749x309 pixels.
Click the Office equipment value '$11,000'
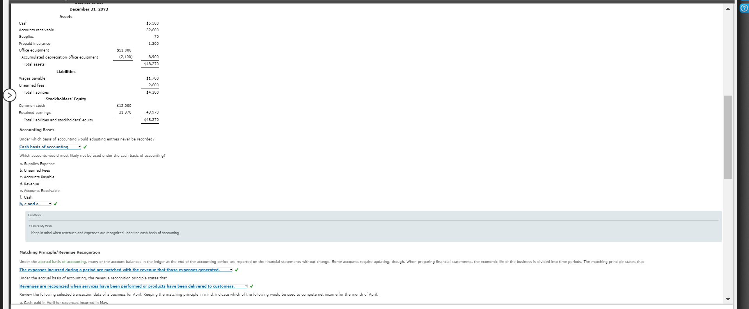[124, 50]
